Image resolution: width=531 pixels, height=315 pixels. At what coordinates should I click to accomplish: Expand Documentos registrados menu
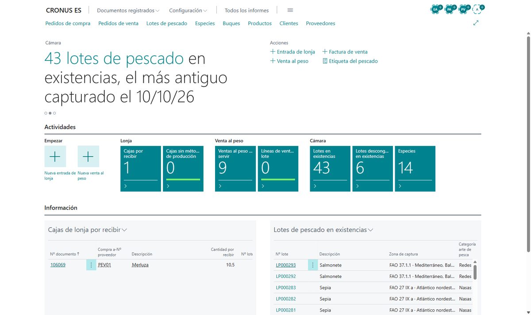click(x=128, y=10)
